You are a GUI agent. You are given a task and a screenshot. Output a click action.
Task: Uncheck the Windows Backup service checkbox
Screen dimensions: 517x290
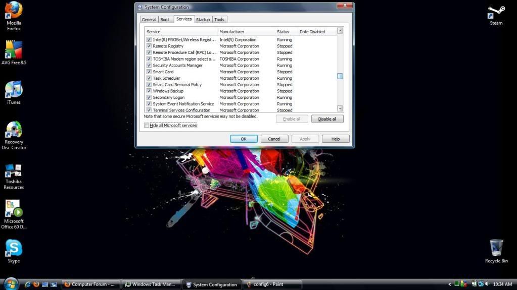pos(149,91)
